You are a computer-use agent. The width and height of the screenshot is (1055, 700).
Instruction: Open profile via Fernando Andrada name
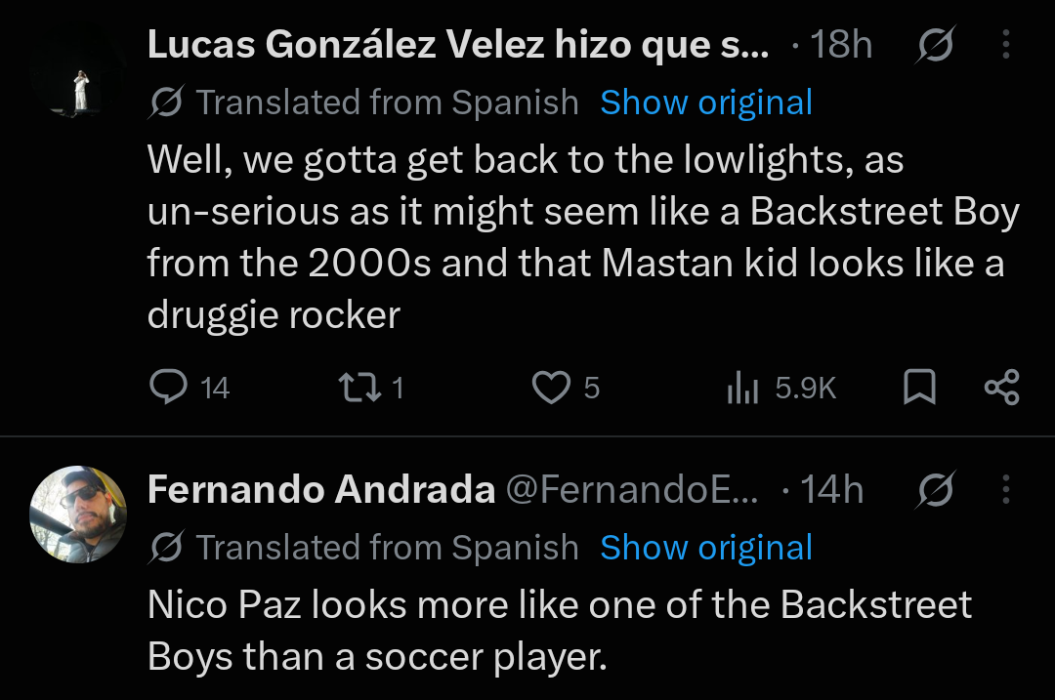(x=321, y=489)
